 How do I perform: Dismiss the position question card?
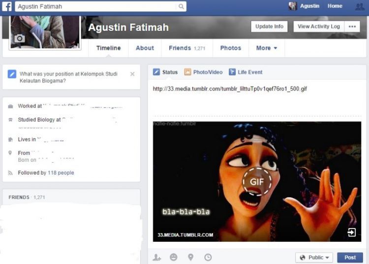coord(132,74)
